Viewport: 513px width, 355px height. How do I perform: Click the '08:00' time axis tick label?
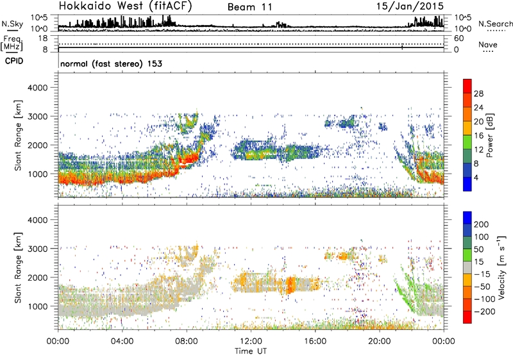pyautogui.click(x=187, y=342)
